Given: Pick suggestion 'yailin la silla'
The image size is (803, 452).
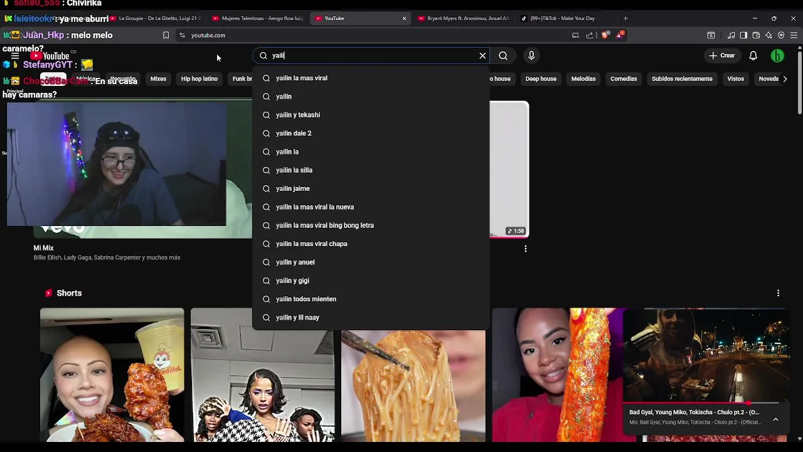Looking at the screenshot, I should click(371, 170).
